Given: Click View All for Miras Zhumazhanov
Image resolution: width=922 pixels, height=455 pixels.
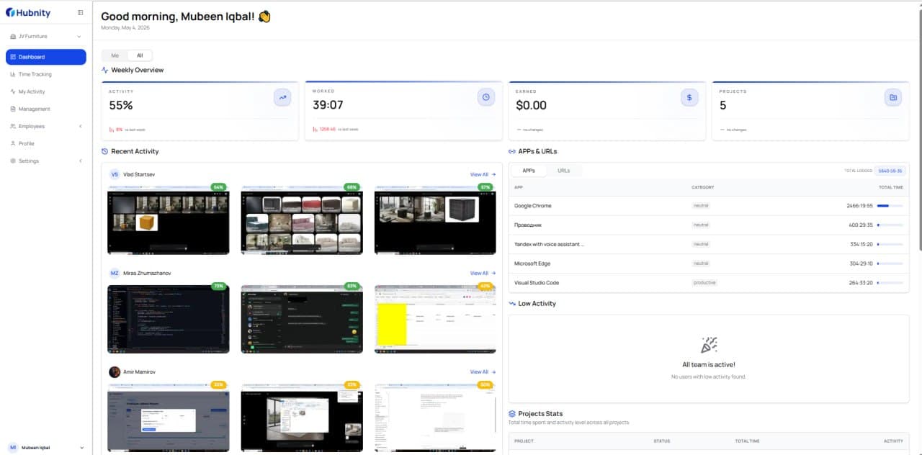Looking at the screenshot, I should click(x=483, y=273).
